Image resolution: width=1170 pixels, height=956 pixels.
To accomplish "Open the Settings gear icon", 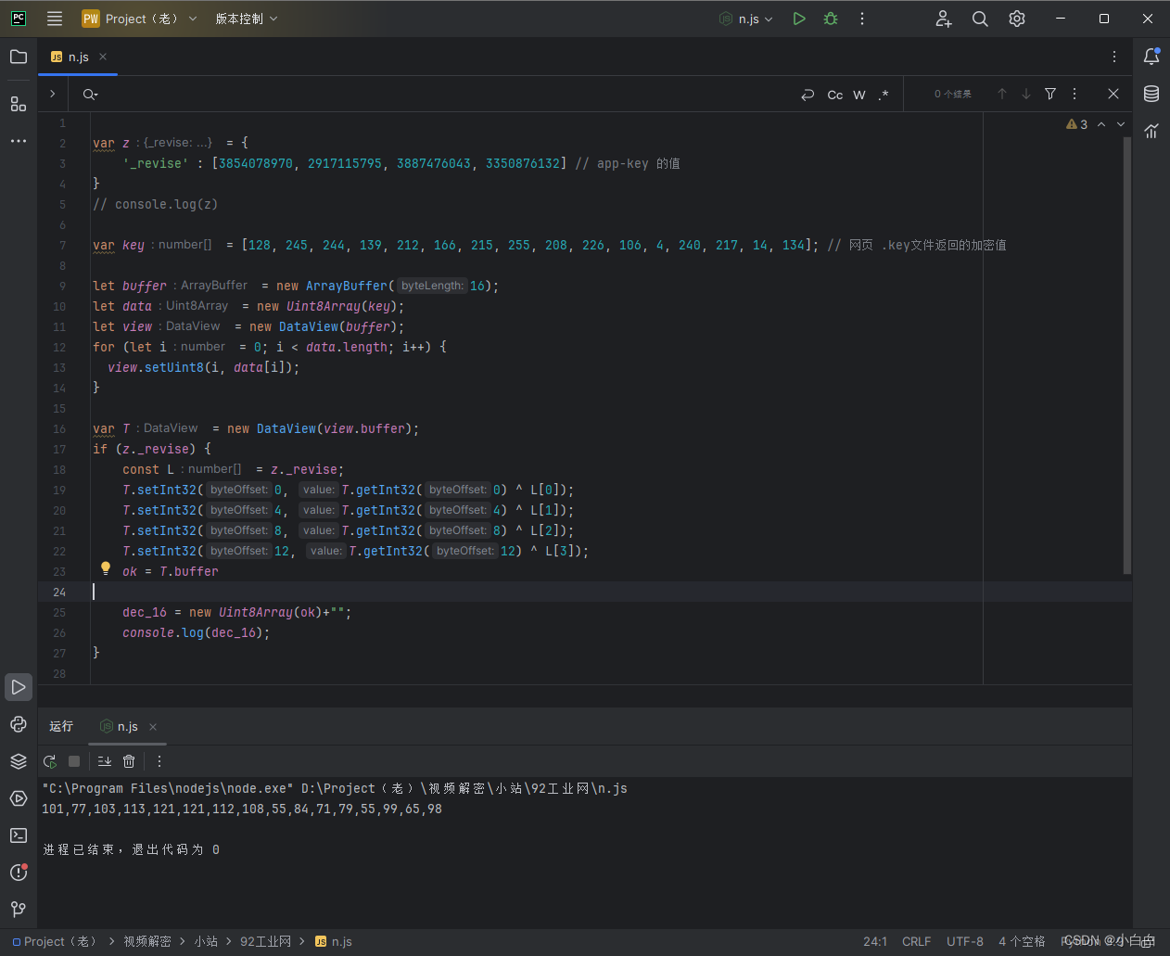I will (1017, 19).
